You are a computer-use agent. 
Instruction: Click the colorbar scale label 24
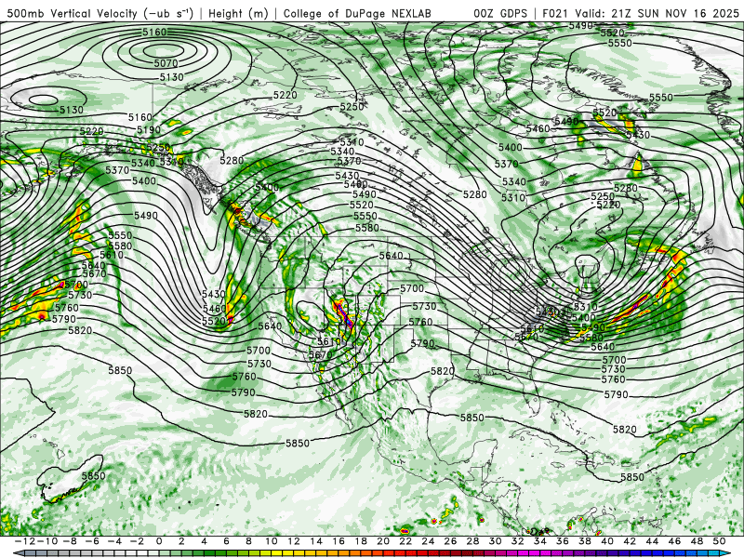[428, 541]
